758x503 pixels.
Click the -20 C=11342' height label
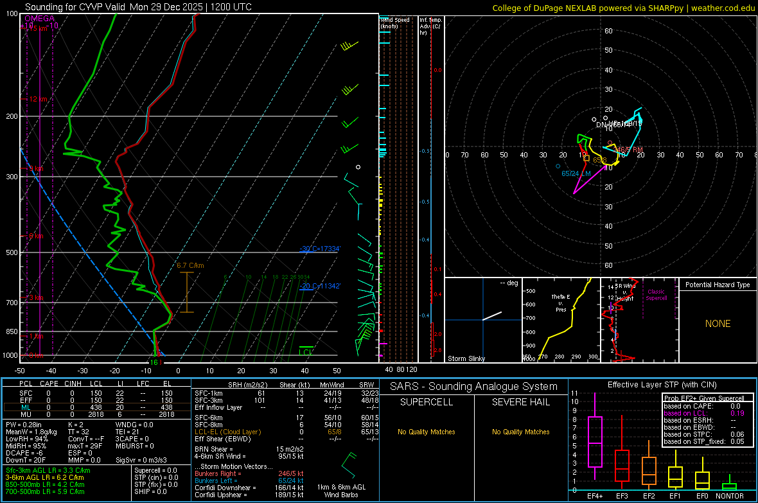click(320, 286)
